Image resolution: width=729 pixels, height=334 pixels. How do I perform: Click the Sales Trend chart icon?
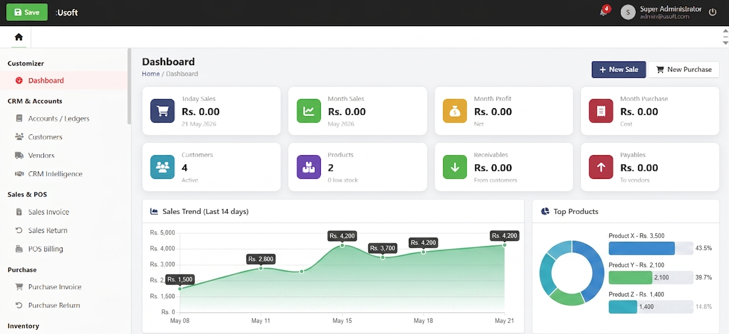tap(154, 211)
